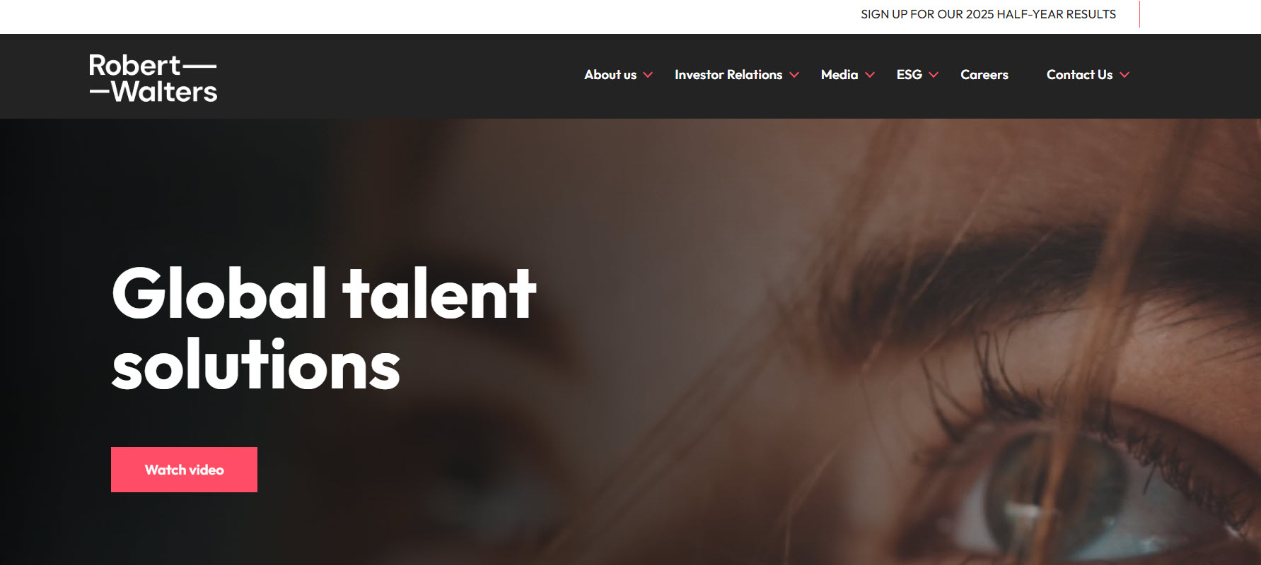
Task: Open the Contact Us menu label
Action: [x=1079, y=75]
